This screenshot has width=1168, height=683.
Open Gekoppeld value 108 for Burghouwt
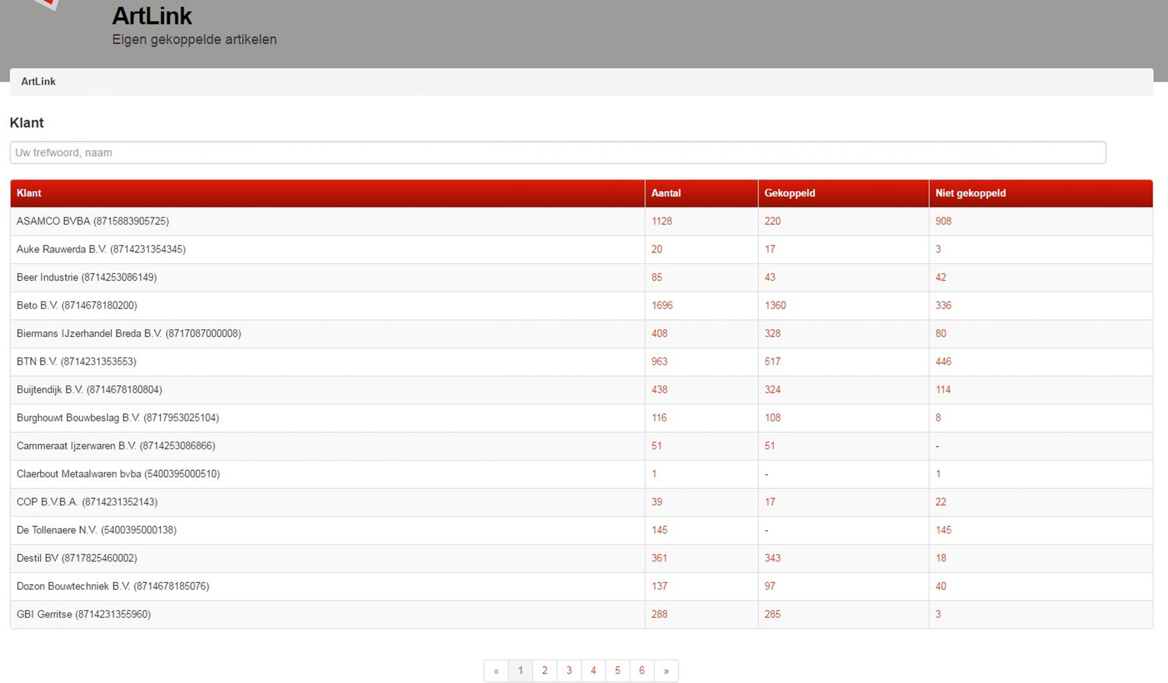pyautogui.click(x=772, y=418)
